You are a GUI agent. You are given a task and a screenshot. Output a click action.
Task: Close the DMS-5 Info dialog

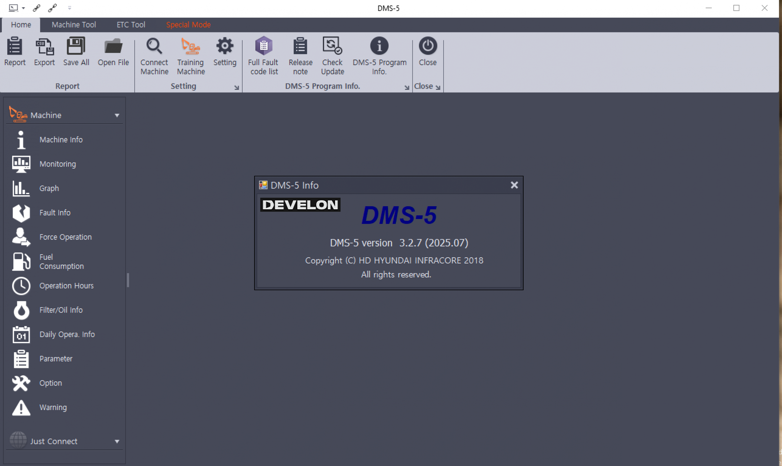tap(514, 185)
